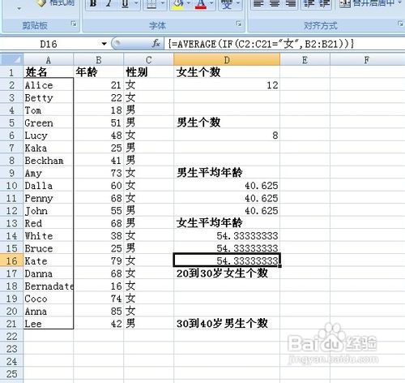Click 40.625 in row 10
The image size is (405, 383).
coord(227,186)
